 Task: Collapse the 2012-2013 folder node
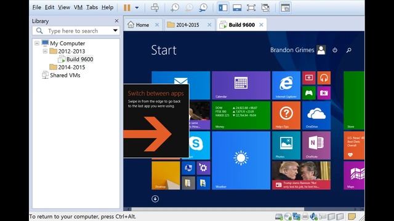tap(45, 51)
